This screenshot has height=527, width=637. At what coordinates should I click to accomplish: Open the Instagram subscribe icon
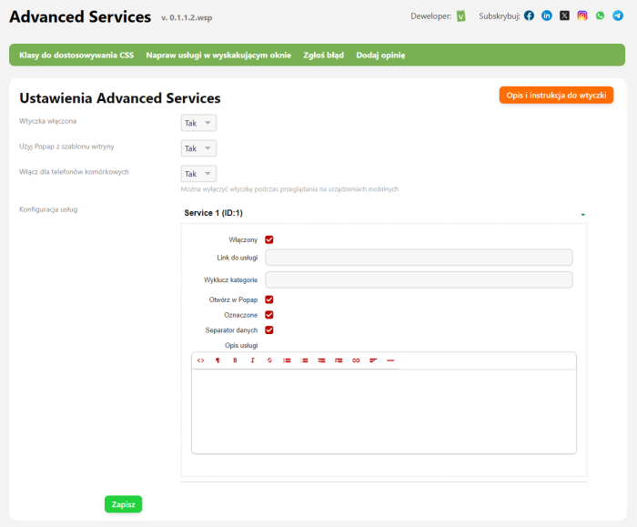[582, 15]
